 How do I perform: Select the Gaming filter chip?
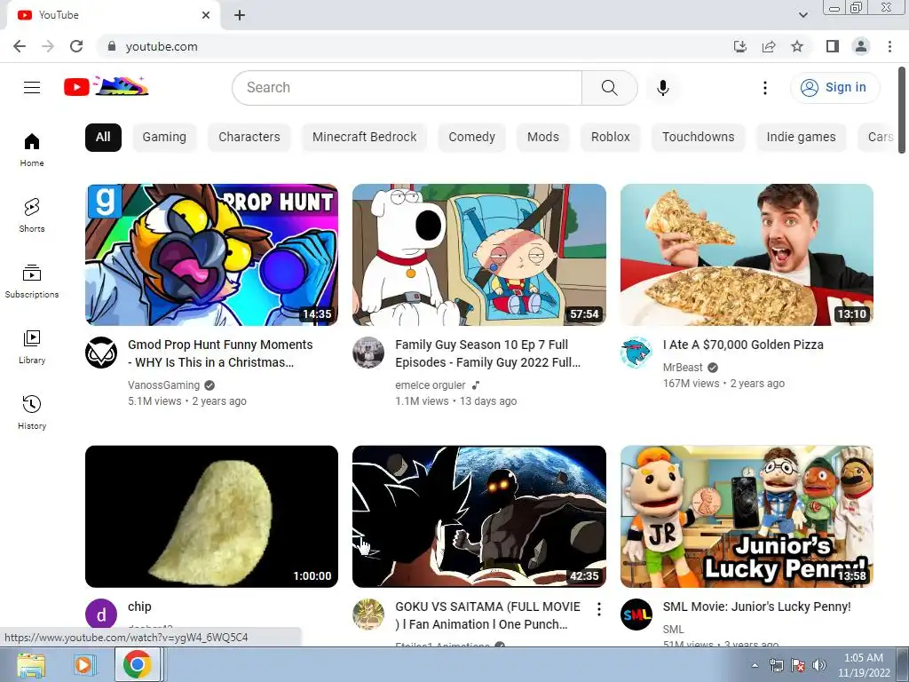tap(164, 138)
